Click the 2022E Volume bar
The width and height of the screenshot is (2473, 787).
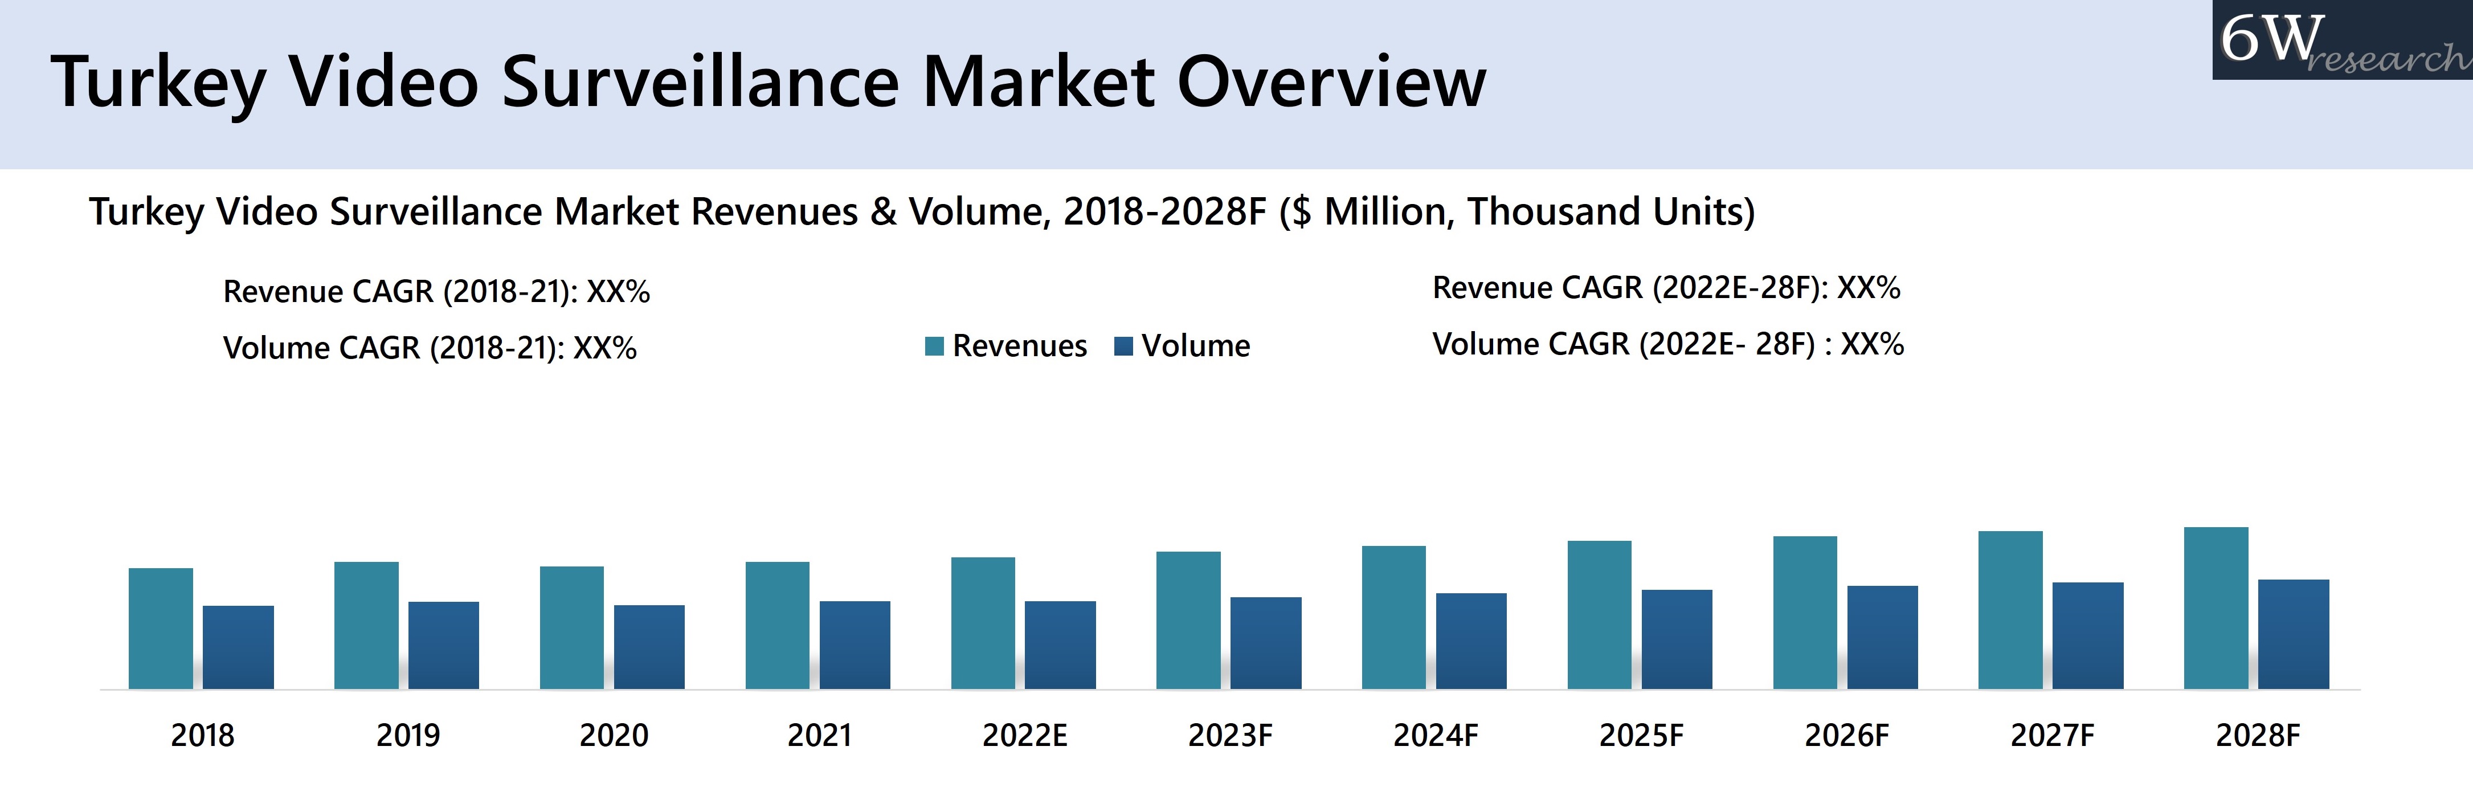(1060, 645)
